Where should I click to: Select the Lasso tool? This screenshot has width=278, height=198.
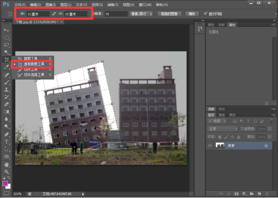coord(7,44)
